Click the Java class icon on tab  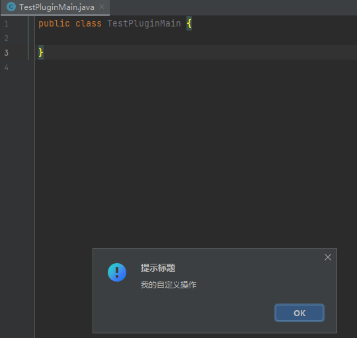click(11, 7)
